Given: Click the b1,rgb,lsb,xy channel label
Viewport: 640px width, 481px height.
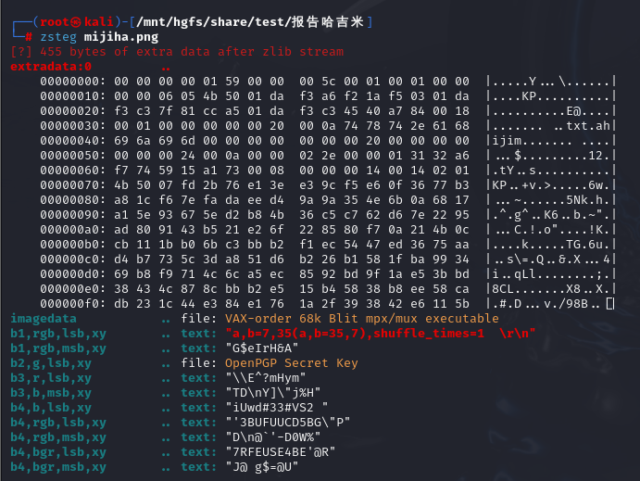Looking at the screenshot, I should click(58, 334).
